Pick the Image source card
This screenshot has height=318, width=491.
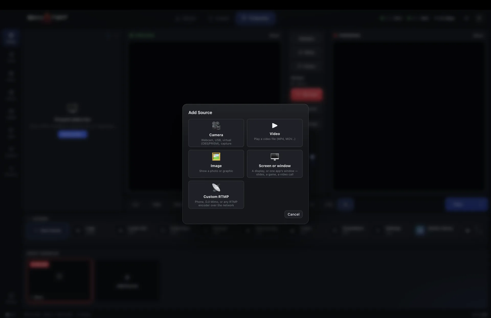pos(216,164)
